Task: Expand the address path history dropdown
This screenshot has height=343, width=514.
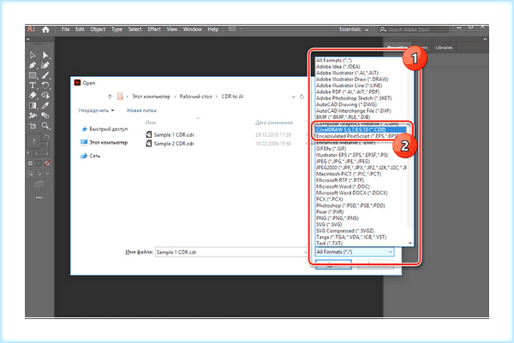Action: coord(293,97)
